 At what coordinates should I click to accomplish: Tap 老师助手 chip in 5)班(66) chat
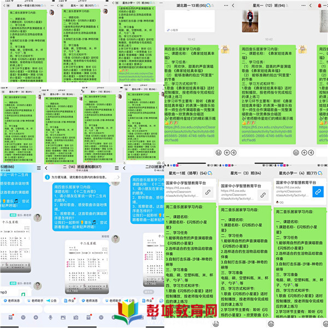(x=35, y=300)
